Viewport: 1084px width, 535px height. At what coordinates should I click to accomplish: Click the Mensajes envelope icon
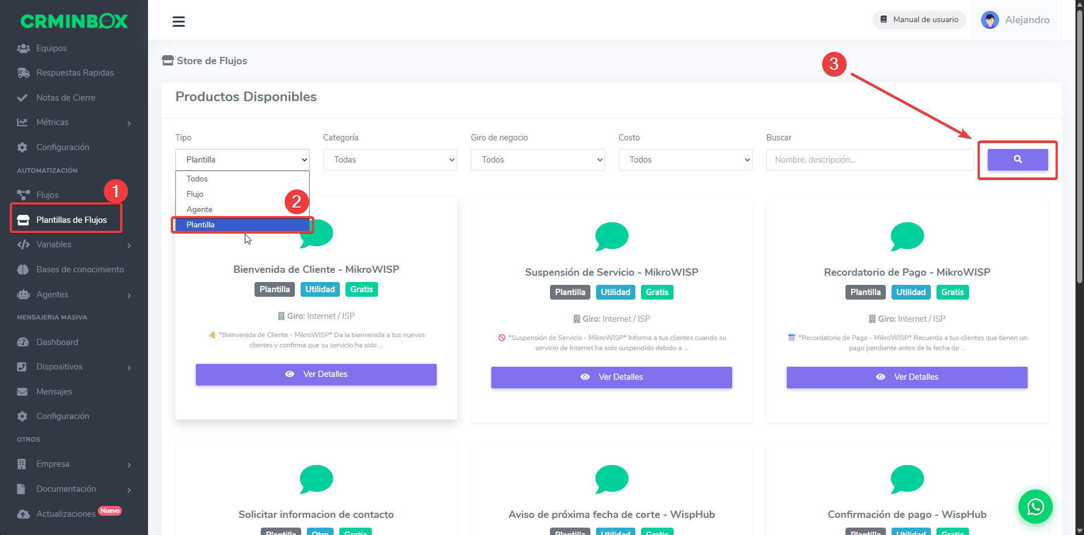point(22,392)
